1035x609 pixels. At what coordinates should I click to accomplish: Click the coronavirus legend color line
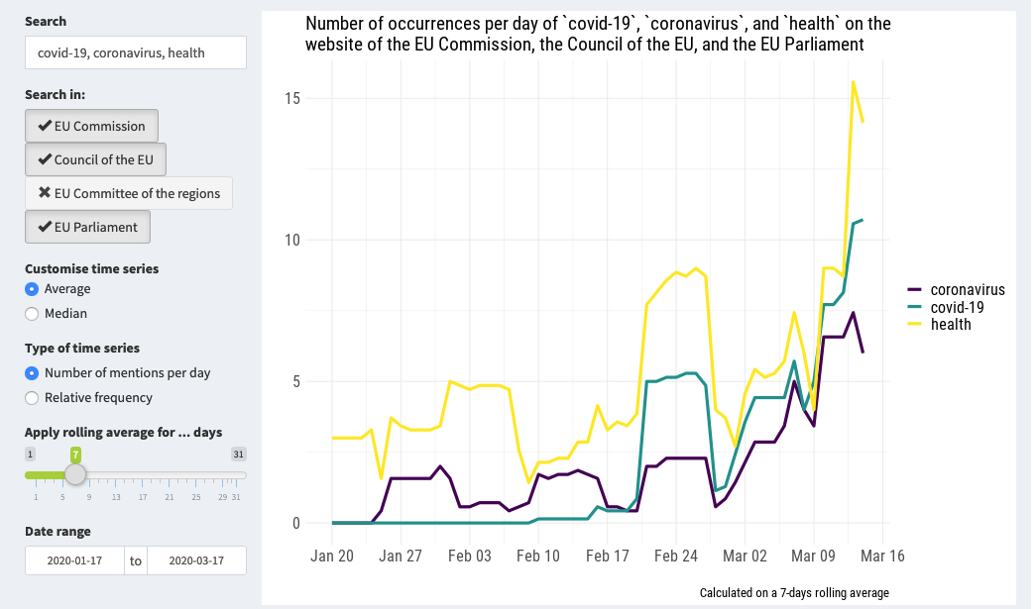916,290
